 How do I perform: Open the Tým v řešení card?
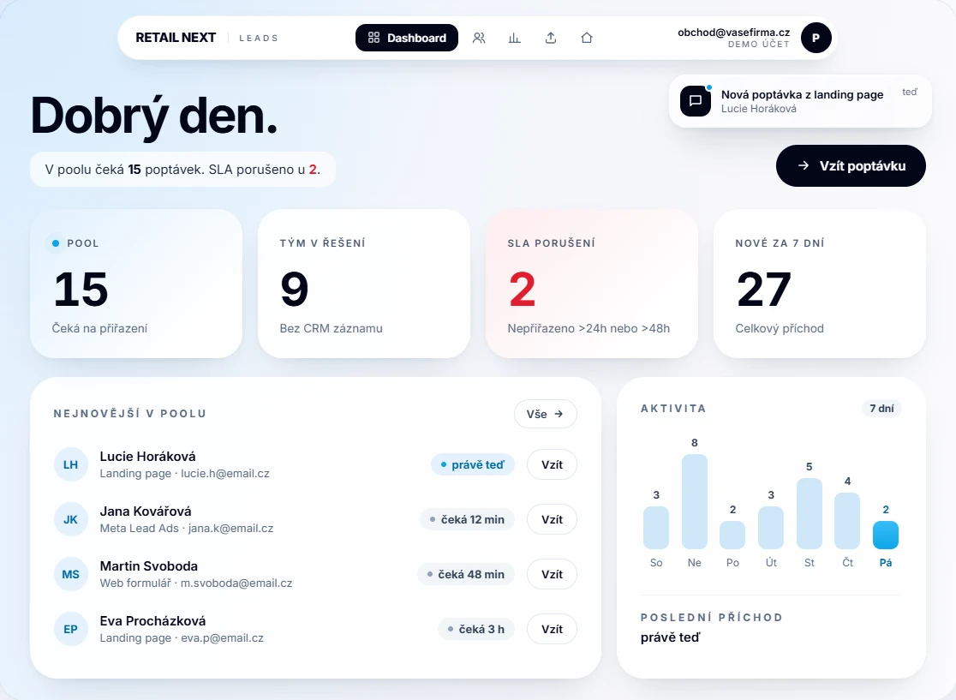tap(364, 284)
